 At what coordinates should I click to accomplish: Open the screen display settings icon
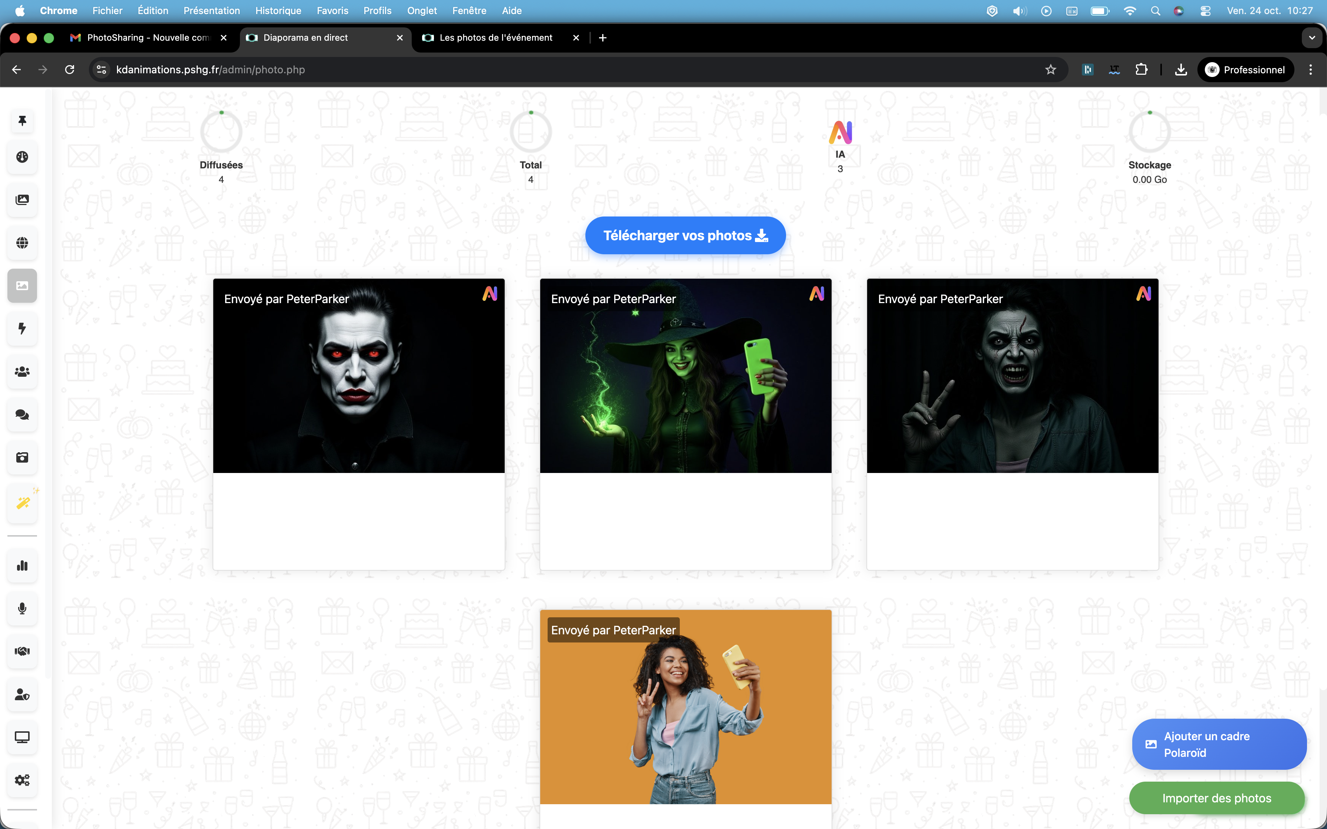coord(22,738)
